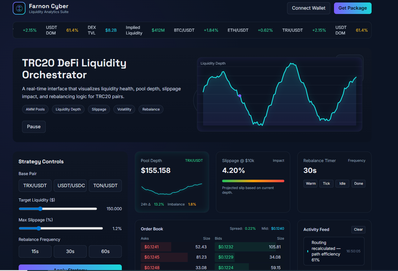The width and height of the screenshot is (398, 271).
Task: Choose the TON/USDT base pair
Action: tap(105, 186)
